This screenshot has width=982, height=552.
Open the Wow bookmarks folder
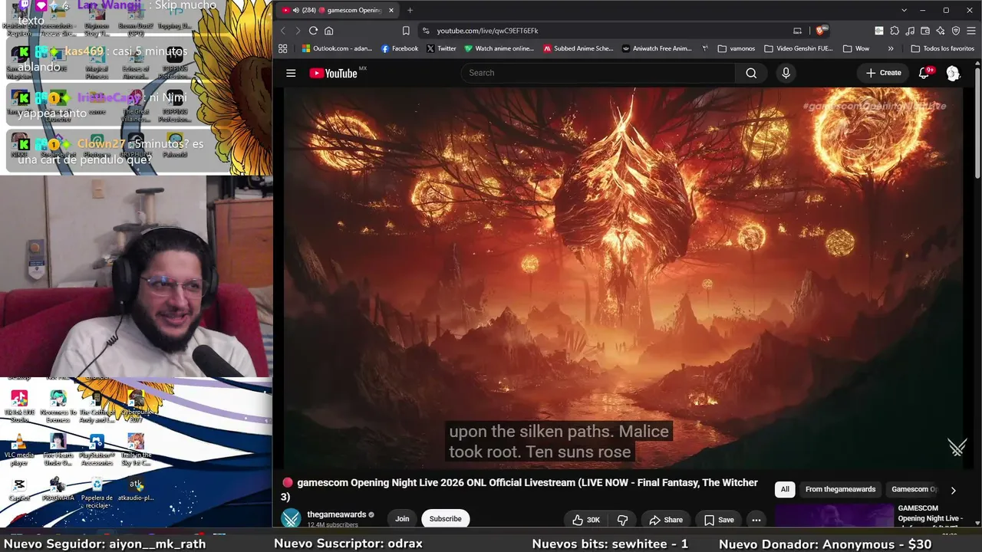click(856, 48)
